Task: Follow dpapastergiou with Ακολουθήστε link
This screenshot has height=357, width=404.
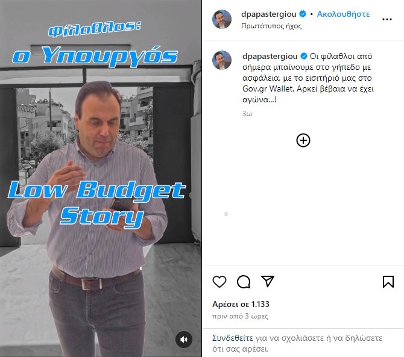Action: 343,14
